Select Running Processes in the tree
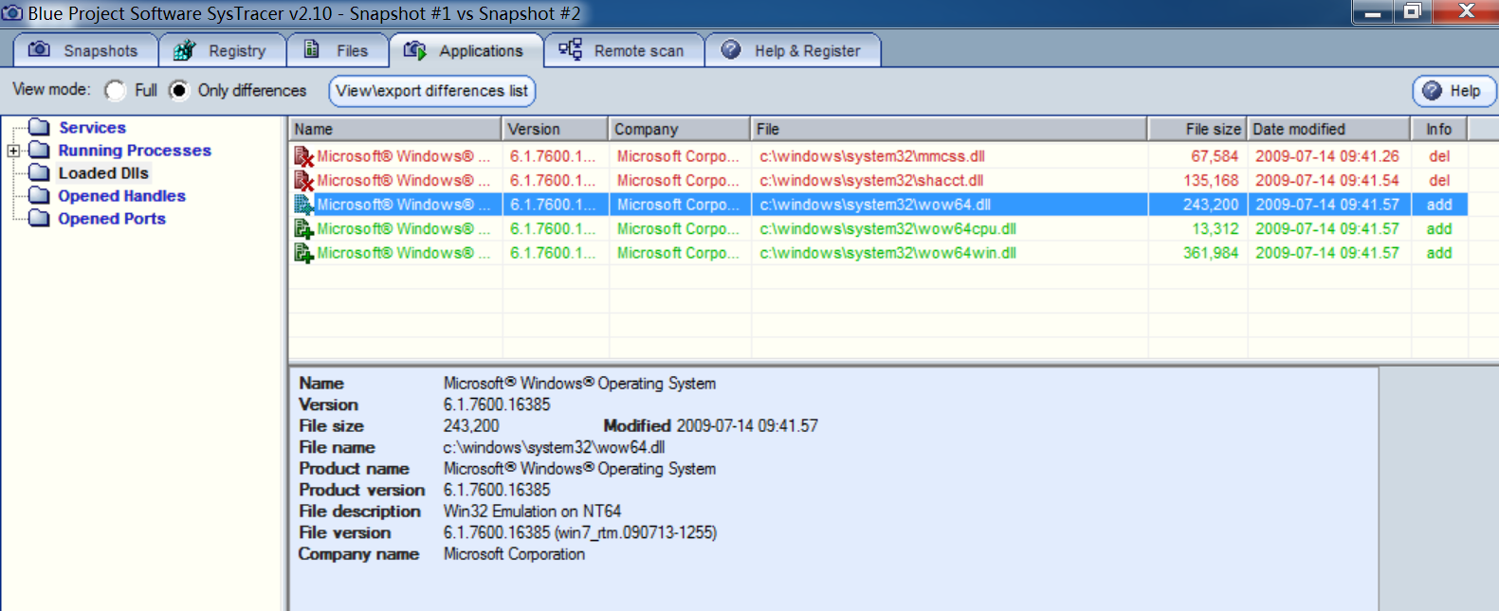The height and width of the screenshot is (611, 1499). 135,150
